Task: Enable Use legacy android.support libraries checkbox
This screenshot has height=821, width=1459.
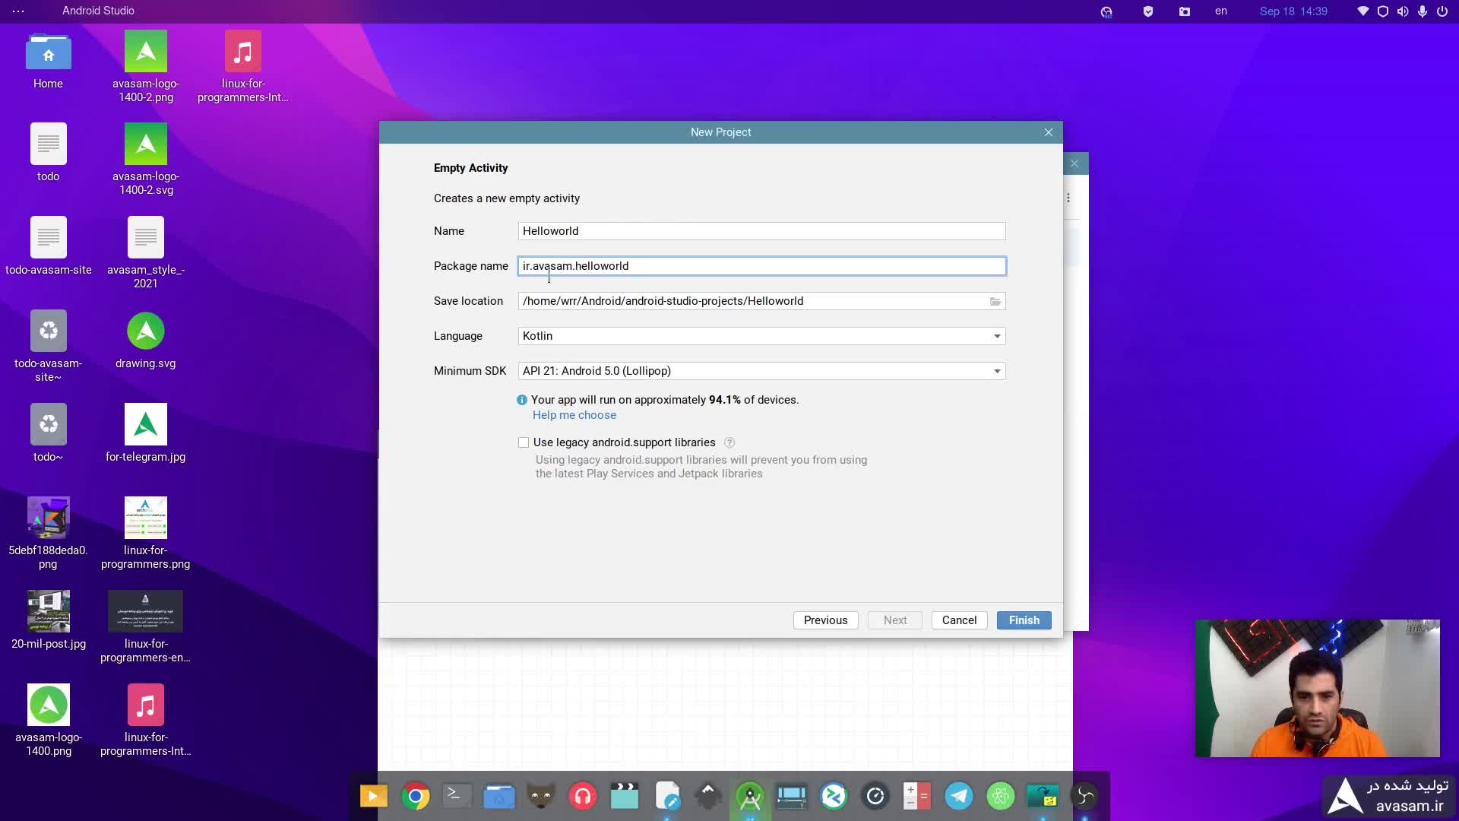Action: 524,442
